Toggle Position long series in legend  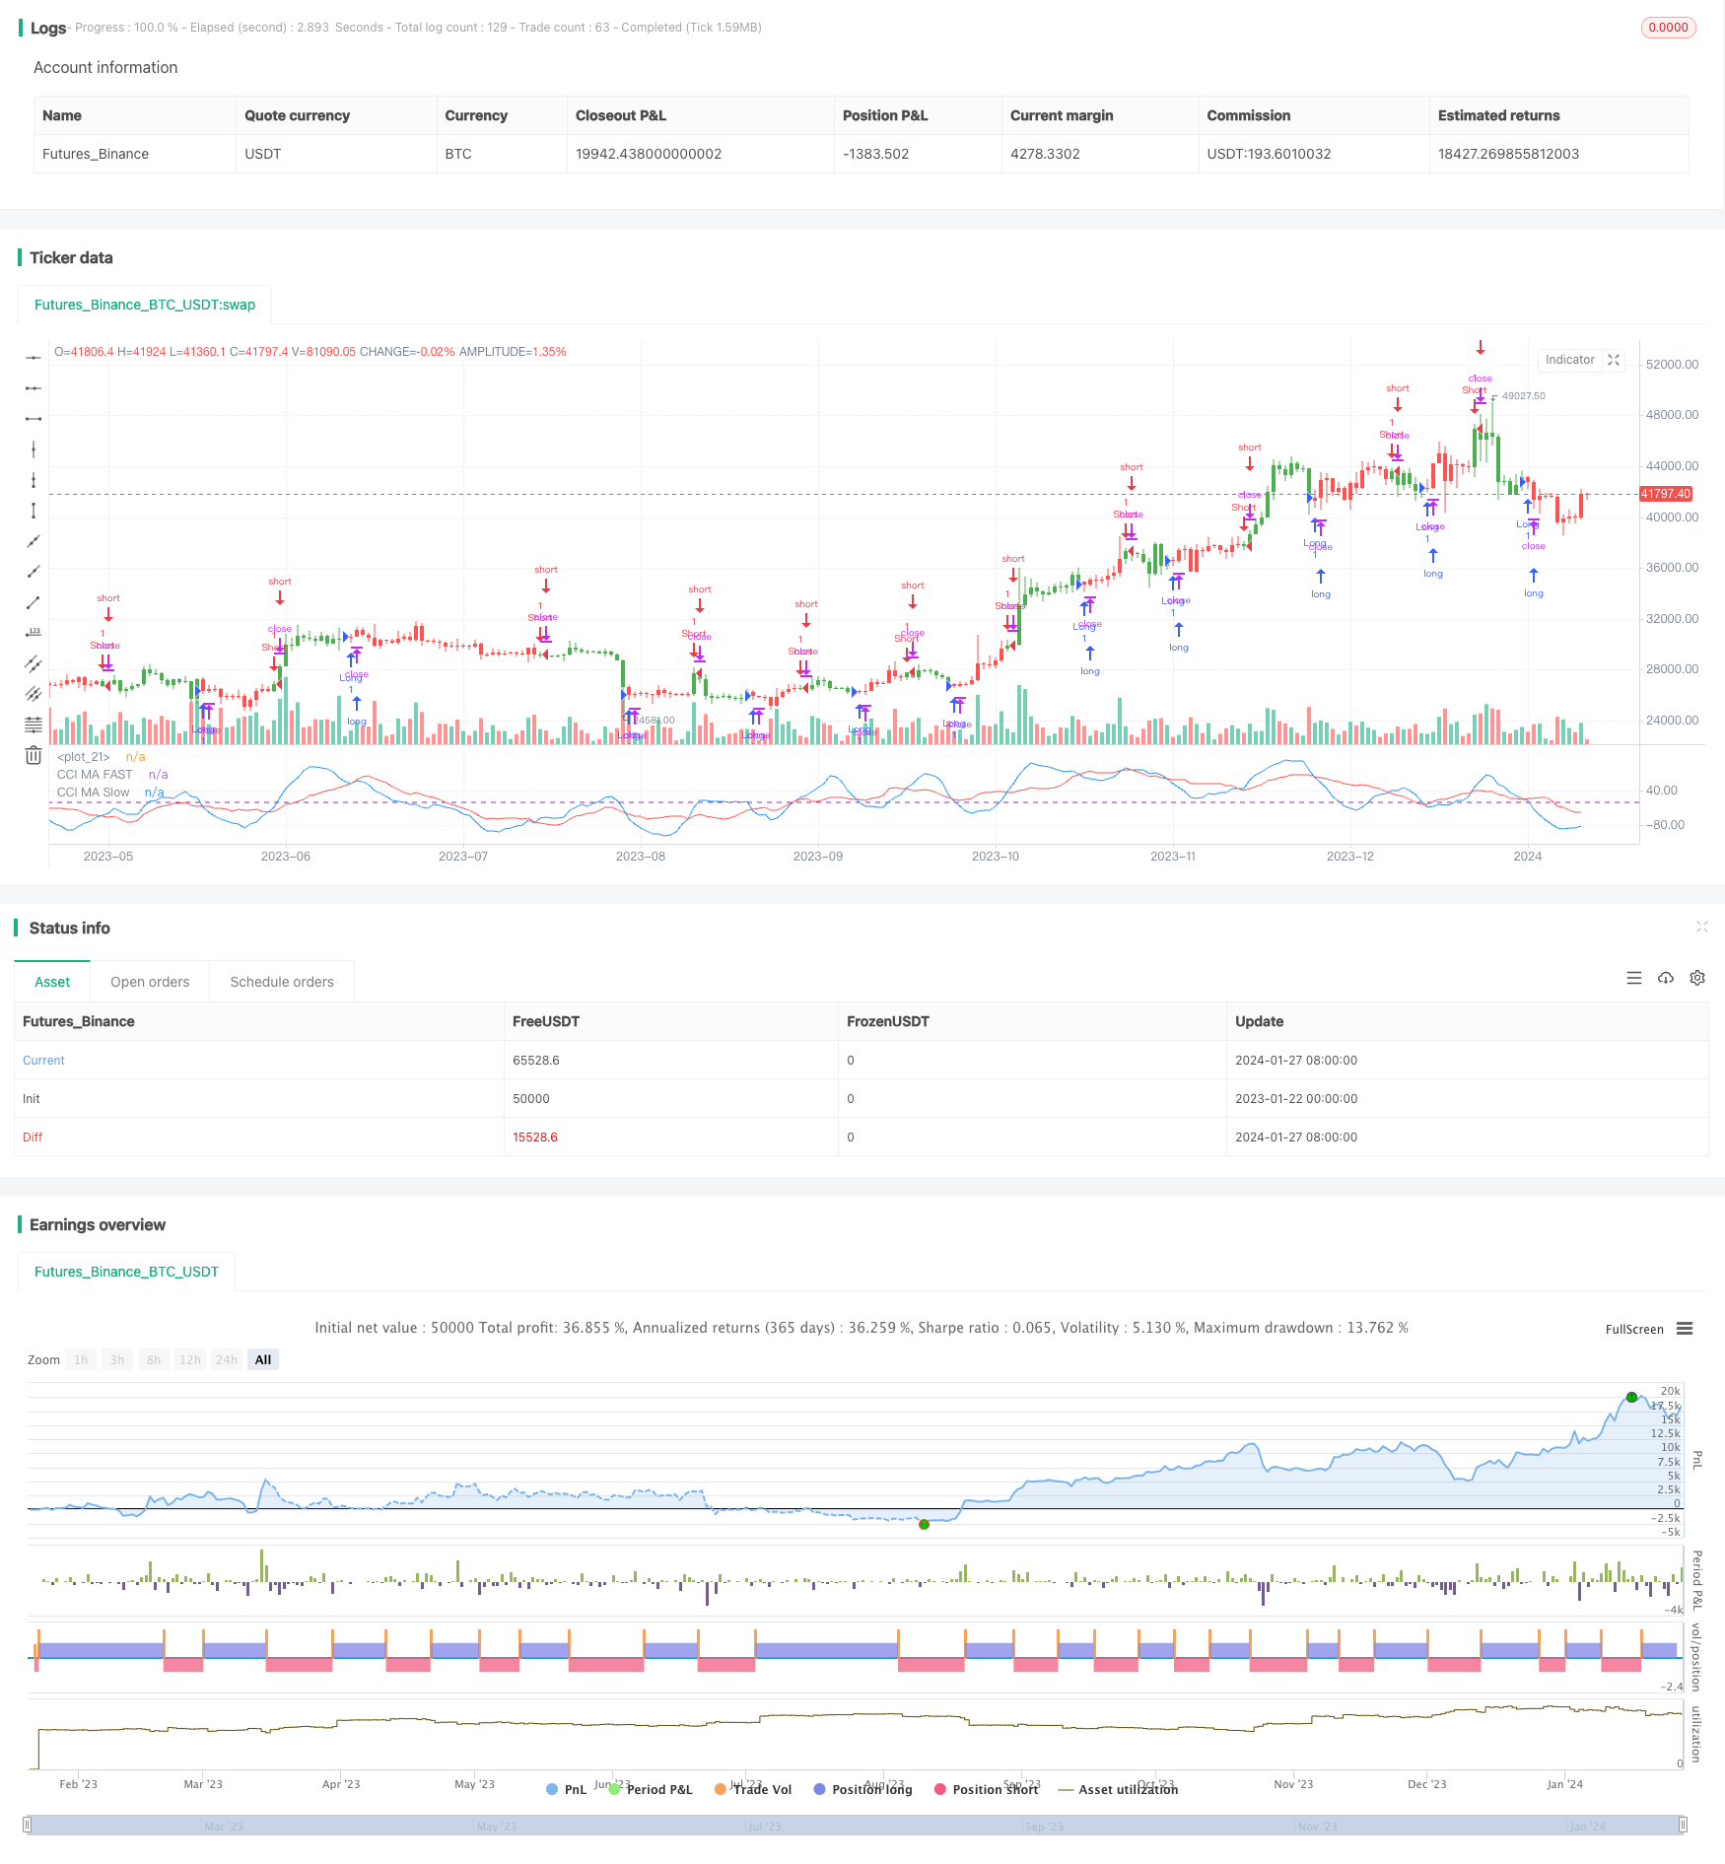(x=862, y=1789)
